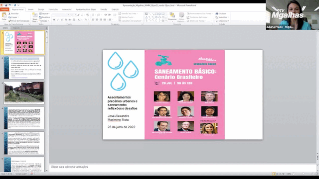319x179 pixels.
Task: Cut selection with Recortar
Action: pos(13,13)
